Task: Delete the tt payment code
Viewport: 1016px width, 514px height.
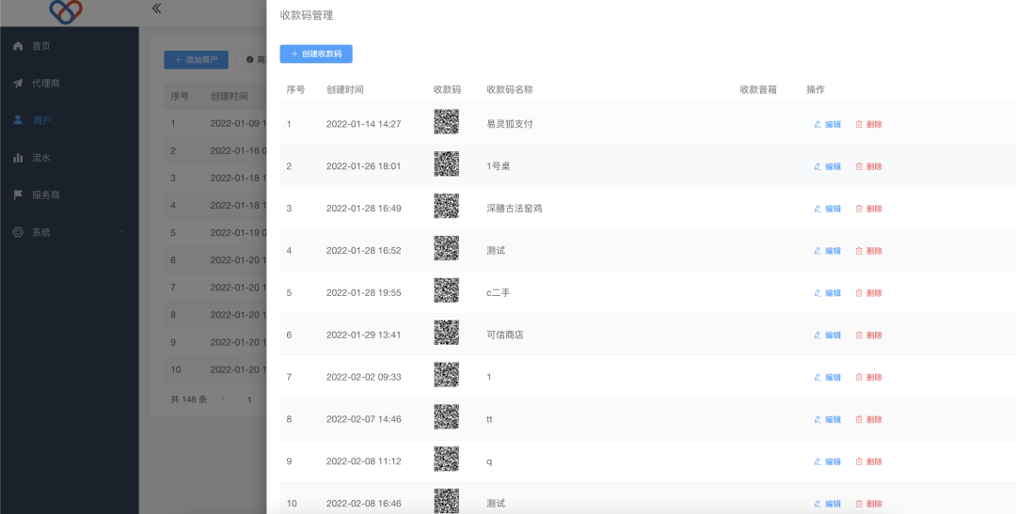Action: pyautogui.click(x=869, y=419)
